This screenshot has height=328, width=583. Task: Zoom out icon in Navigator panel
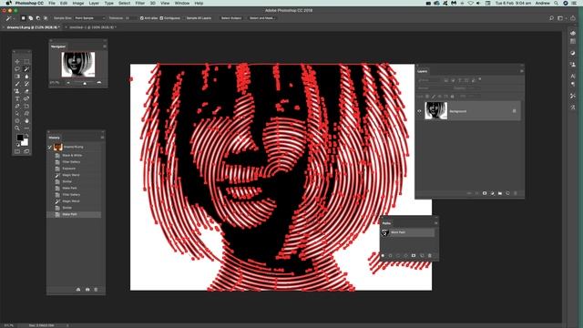click(x=68, y=83)
